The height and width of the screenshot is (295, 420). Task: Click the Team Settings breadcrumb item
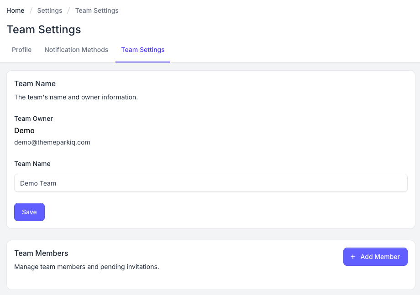pyautogui.click(x=97, y=10)
